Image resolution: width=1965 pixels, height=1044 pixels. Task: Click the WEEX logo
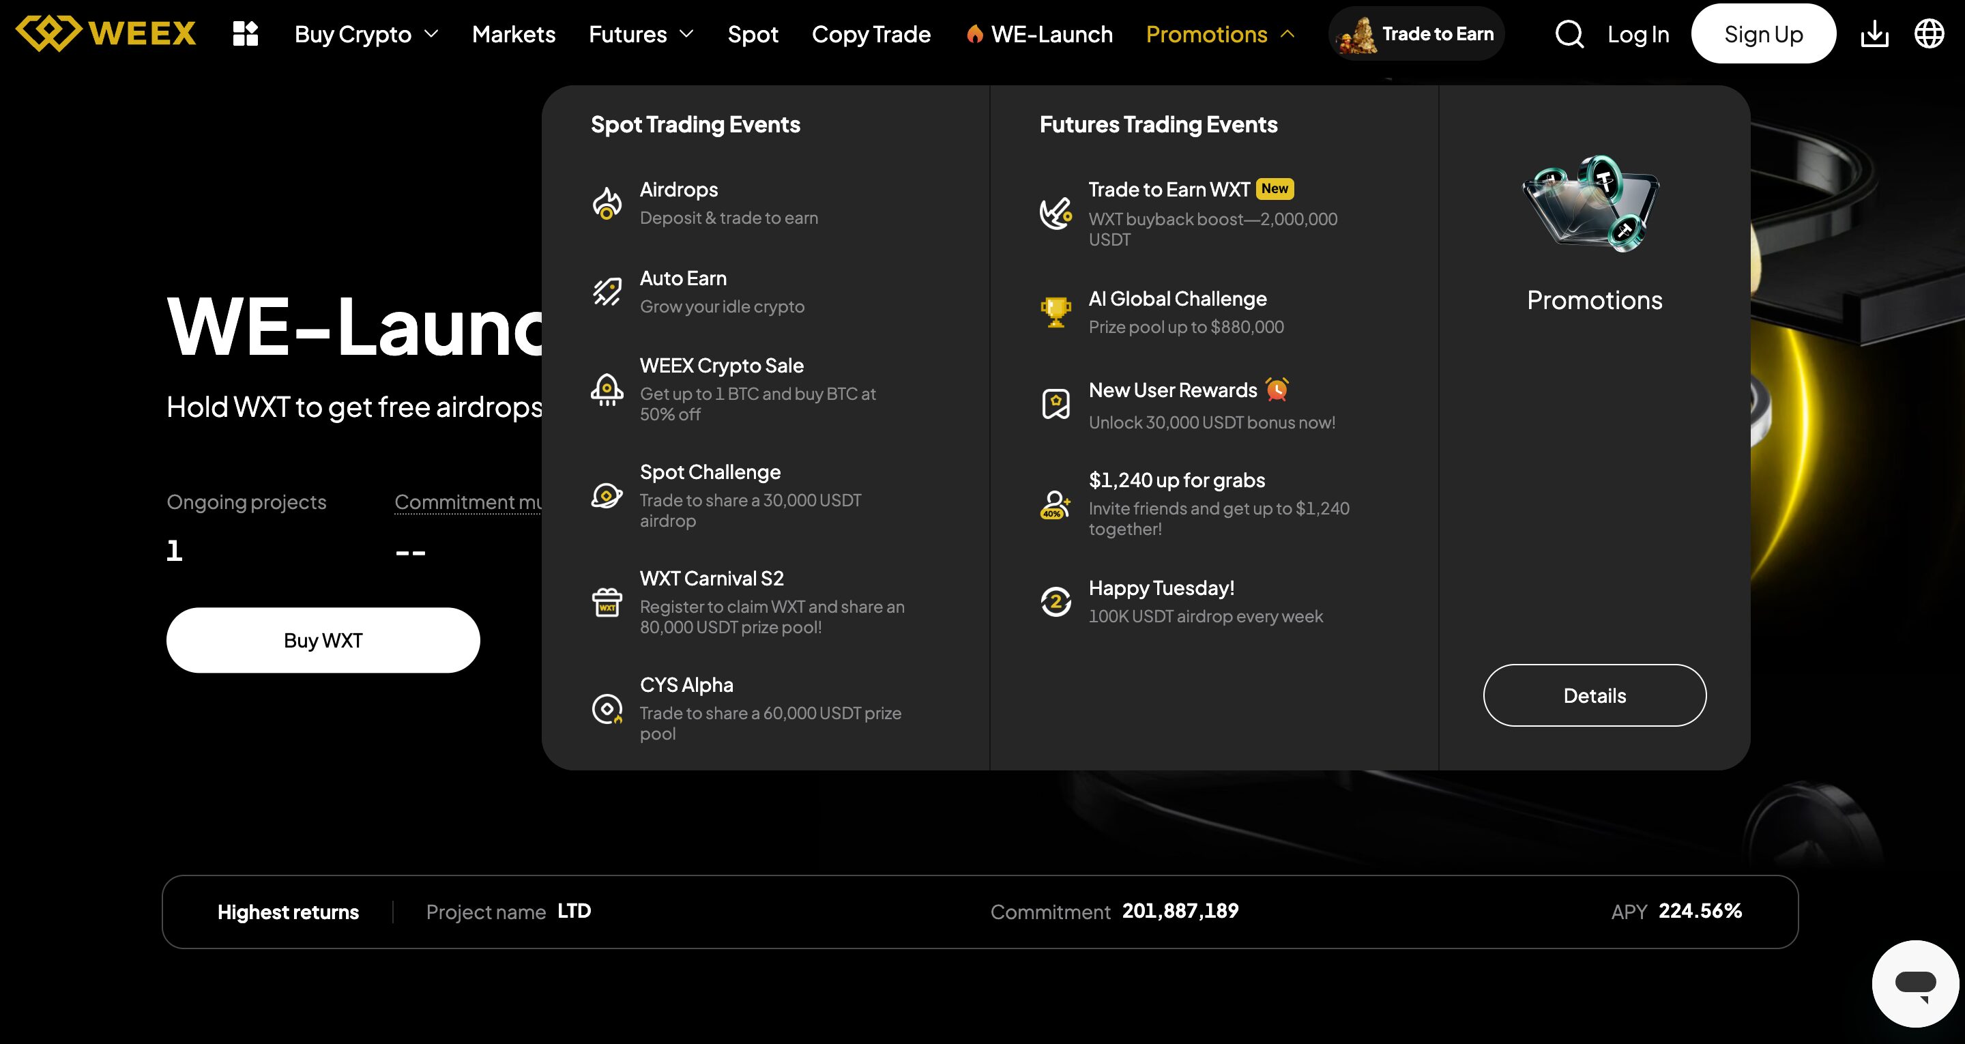click(x=106, y=33)
